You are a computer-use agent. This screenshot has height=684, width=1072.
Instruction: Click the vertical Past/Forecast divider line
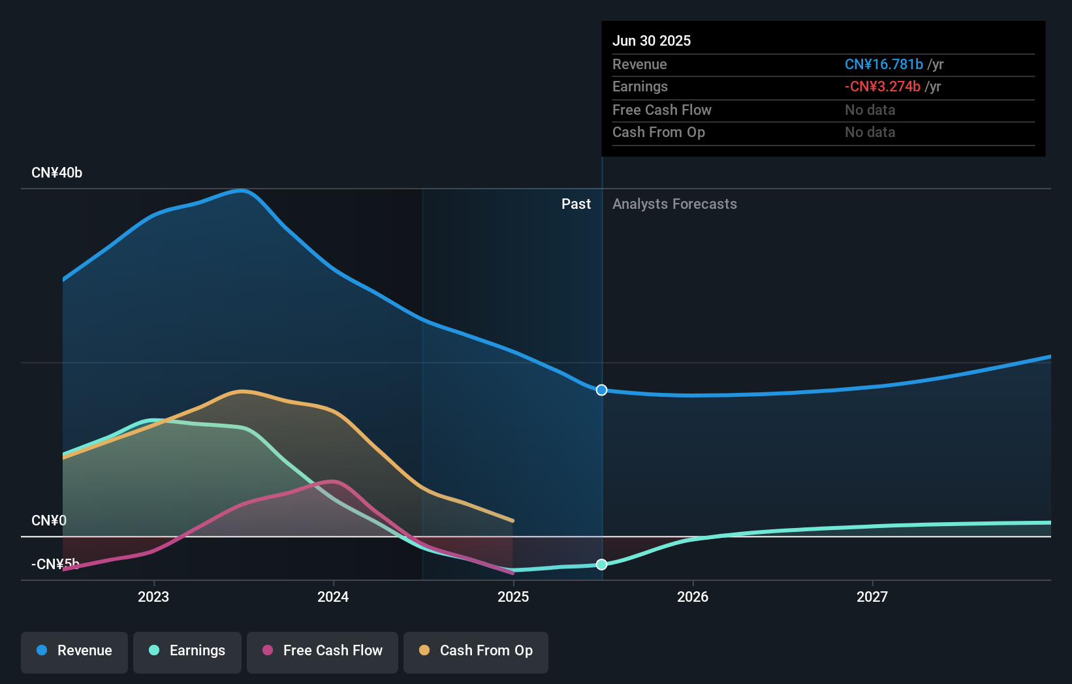click(601, 365)
